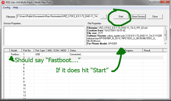The width and height of the screenshot is (171, 101).
Task: Select the Fastboot device row on port 1
Action: pyautogui.click(x=85, y=54)
